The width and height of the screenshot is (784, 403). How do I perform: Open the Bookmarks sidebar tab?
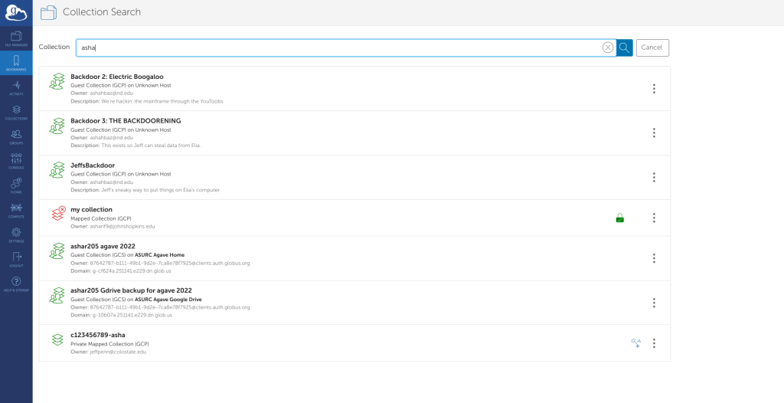tap(16, 63)
